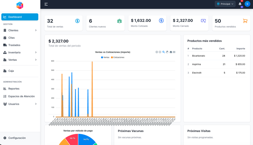Click the Monto Cotizado dollar icon
Image resolution: width=253 pixels, height=145 pixels.
(161, 21)
